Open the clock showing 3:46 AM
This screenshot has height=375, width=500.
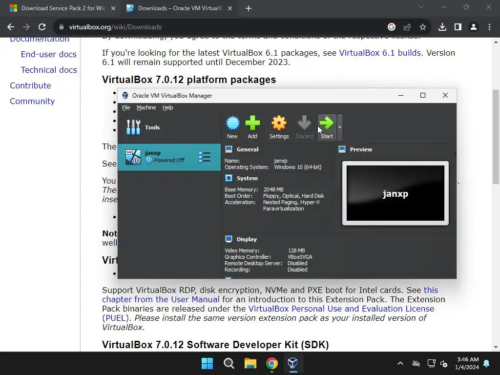coord(467,363)
